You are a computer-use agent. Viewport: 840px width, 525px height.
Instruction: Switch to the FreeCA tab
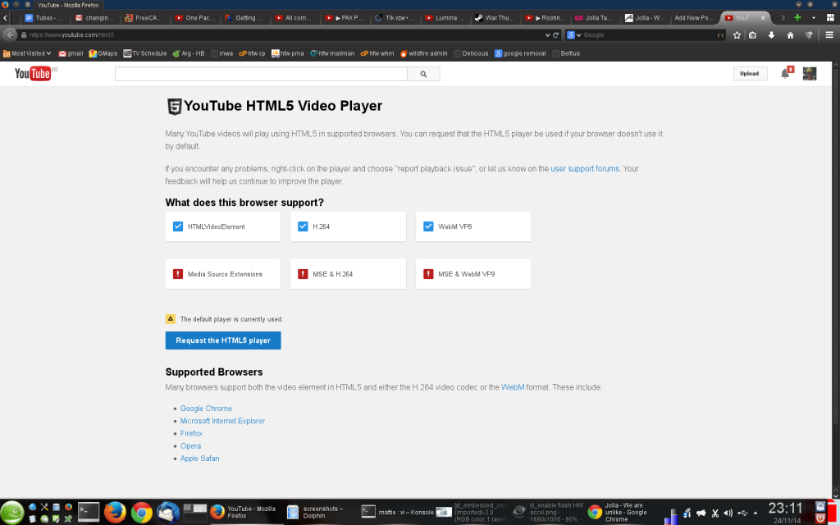click(144, 18)
